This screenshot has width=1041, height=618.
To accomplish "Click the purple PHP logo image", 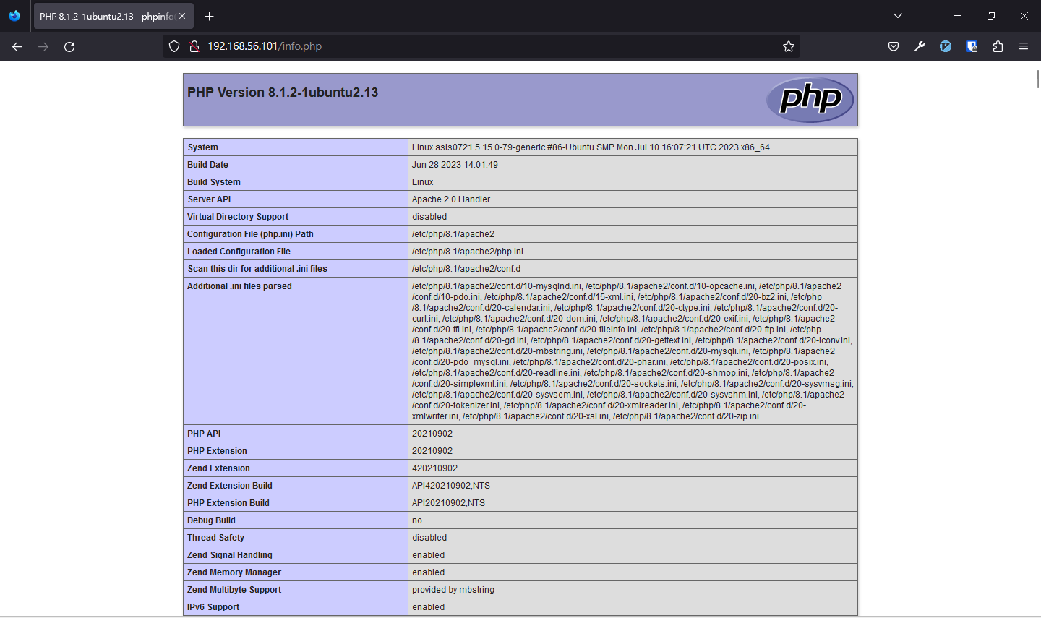I will click(810, 99).
